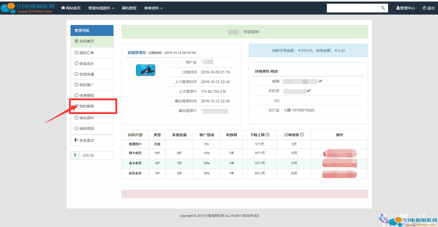Focus the top search input field
Image resolution: width=438 pixels, height=227 pixels.
(352, 8)
